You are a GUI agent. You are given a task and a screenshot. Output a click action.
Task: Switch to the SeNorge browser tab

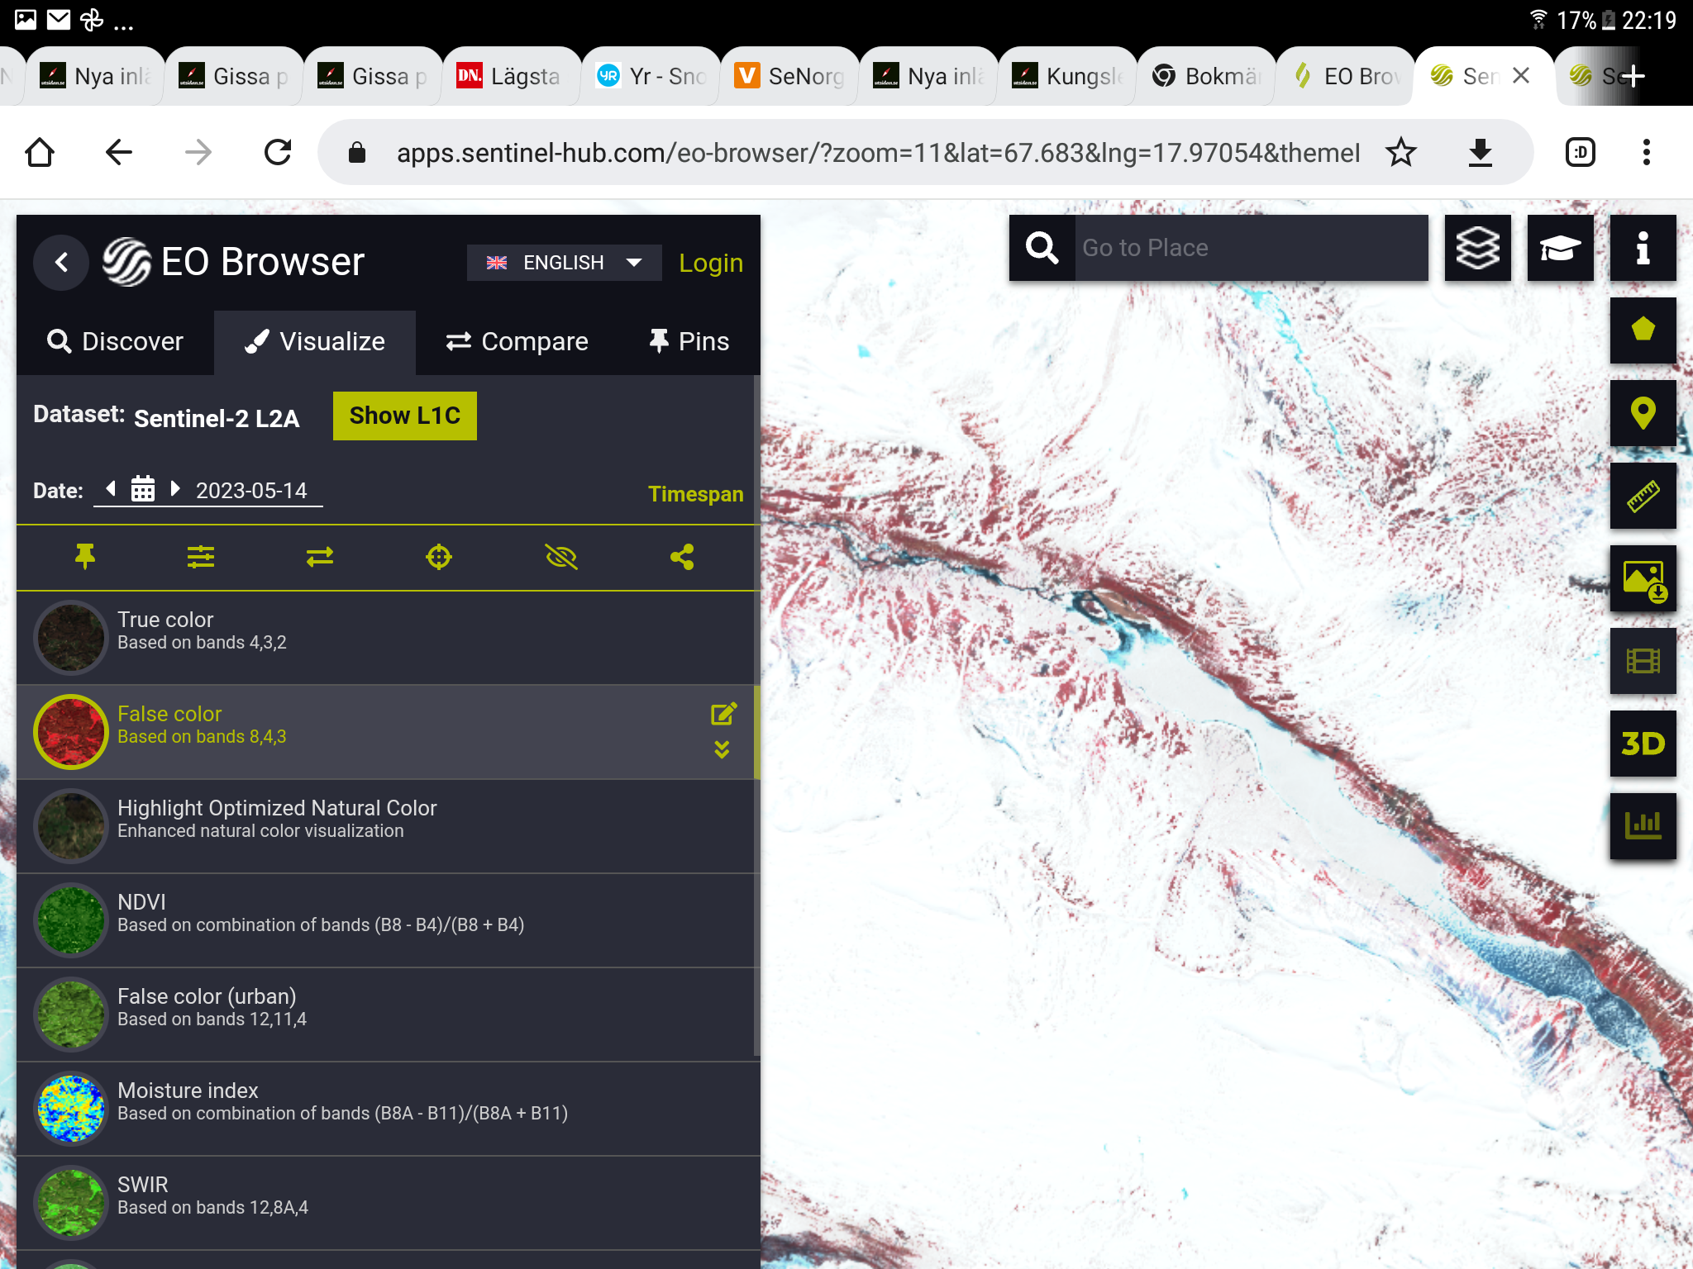click(790, 76)
